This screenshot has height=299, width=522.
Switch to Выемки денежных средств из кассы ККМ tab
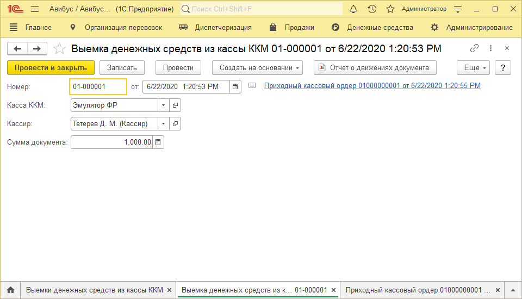point(94,290)
